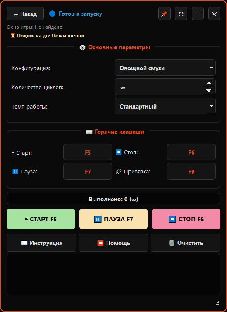
Task: Click the blue ready status indicator
Action: pyautogui.click(x=52, y=14)
